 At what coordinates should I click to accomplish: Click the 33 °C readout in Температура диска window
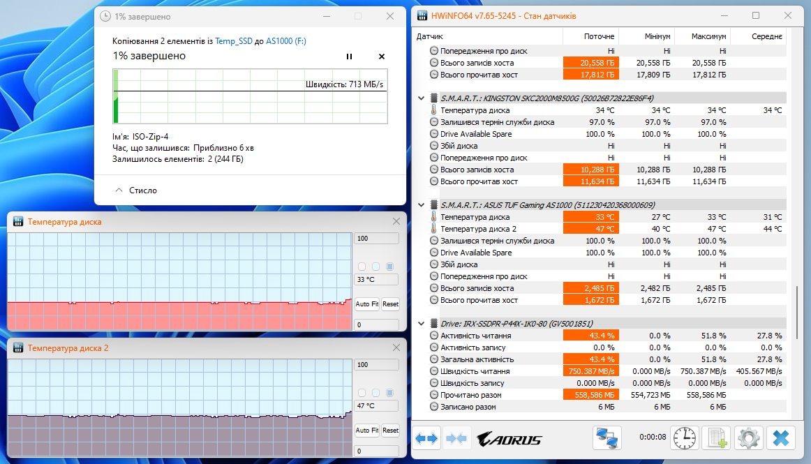point(377,279)
